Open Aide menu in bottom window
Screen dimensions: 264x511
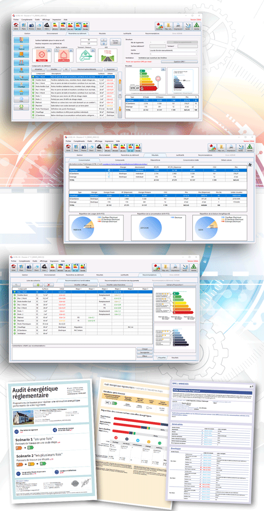[x=63, y=261]
